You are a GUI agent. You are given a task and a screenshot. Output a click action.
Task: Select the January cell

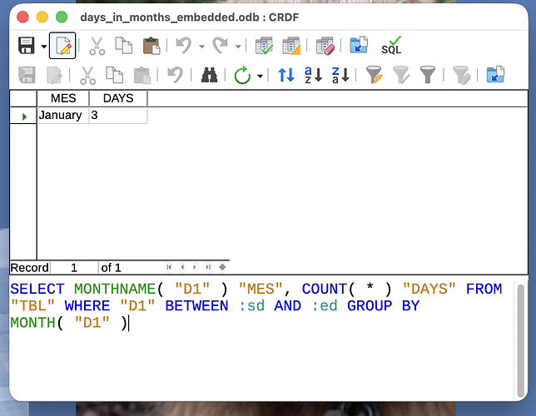click(x=61, y=116)
